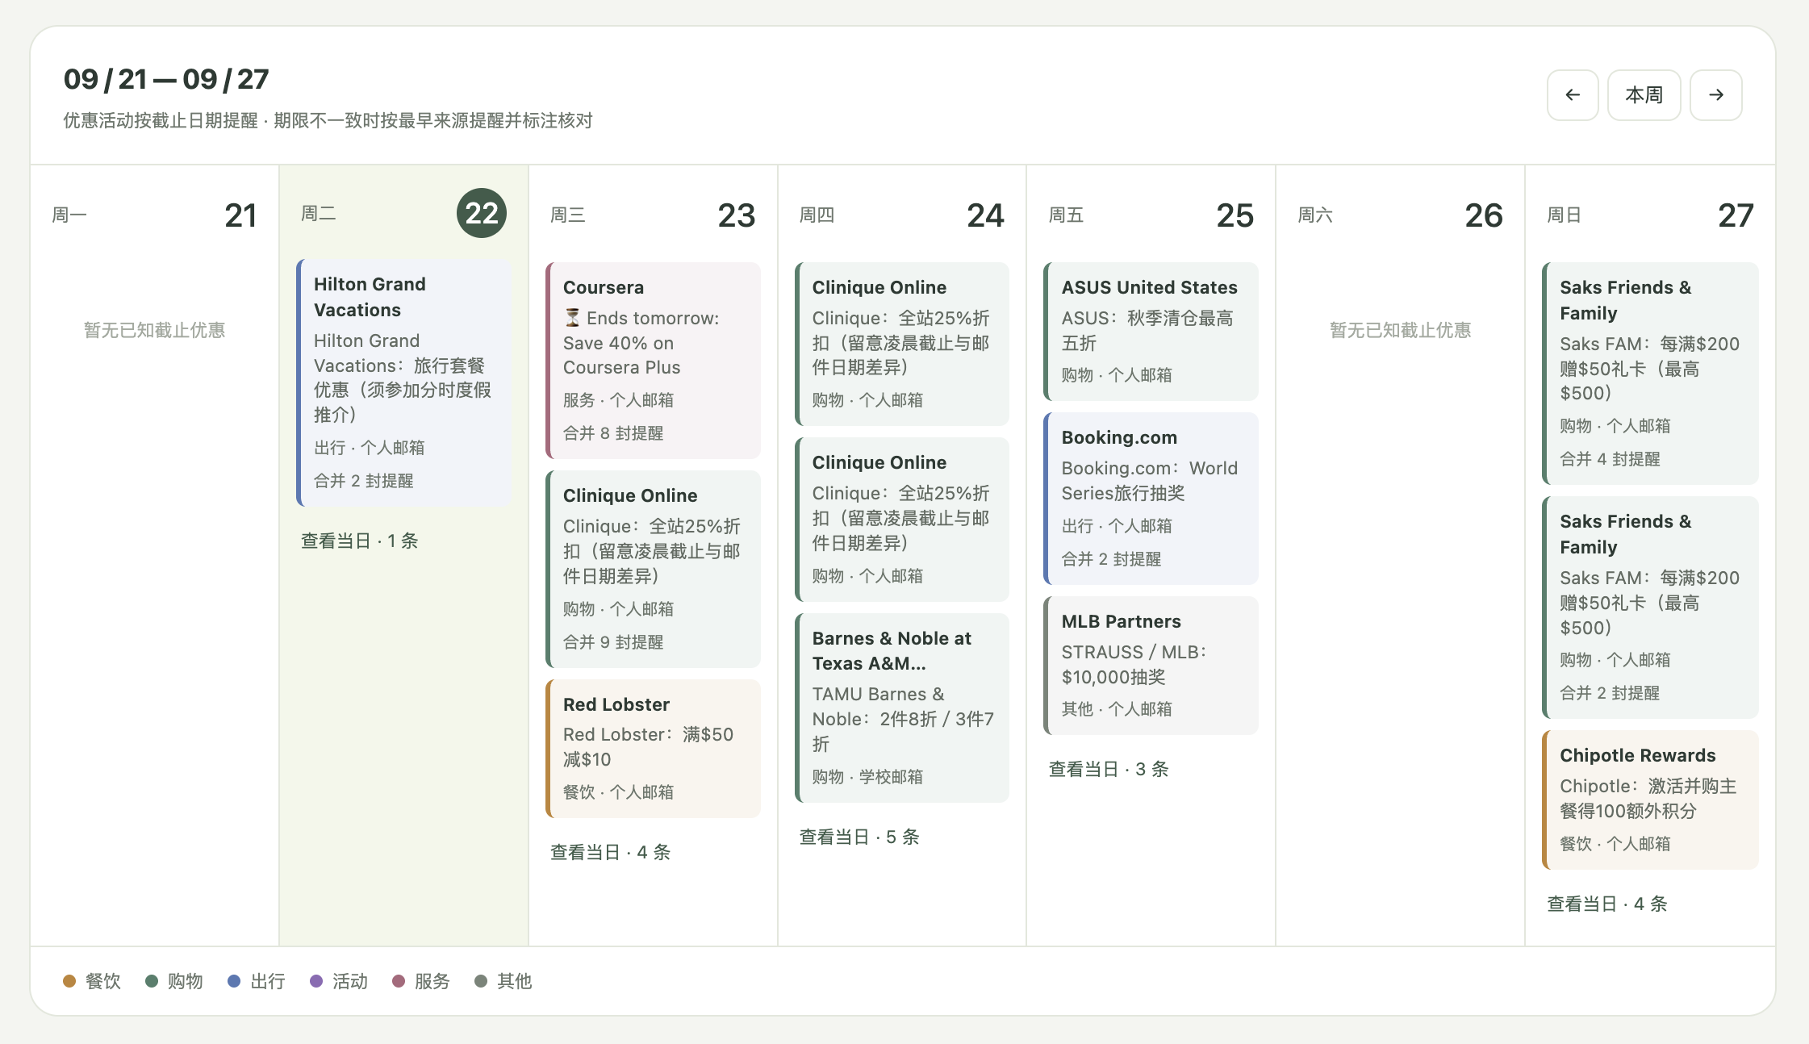This screenshot has width=1809, height=1044.
Task: Go to previous week with left arrow
Action: [1572, 95]
